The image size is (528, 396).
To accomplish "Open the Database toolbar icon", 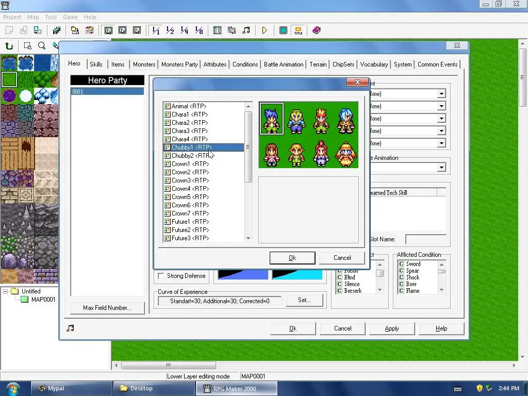I will (218, 30).
